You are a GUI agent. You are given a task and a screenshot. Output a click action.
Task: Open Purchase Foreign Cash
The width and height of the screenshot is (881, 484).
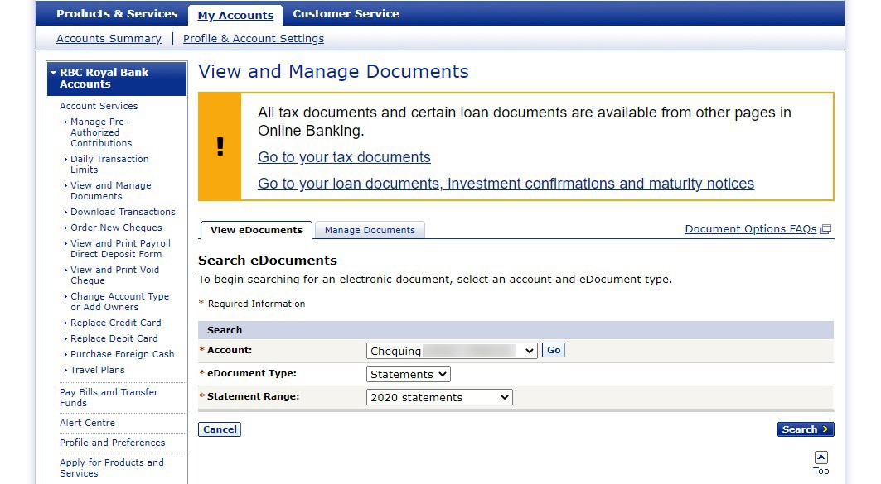123,354
